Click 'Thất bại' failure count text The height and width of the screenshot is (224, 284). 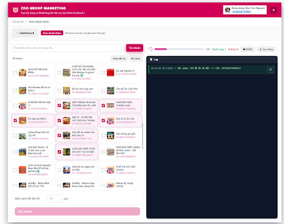(233, 49)
